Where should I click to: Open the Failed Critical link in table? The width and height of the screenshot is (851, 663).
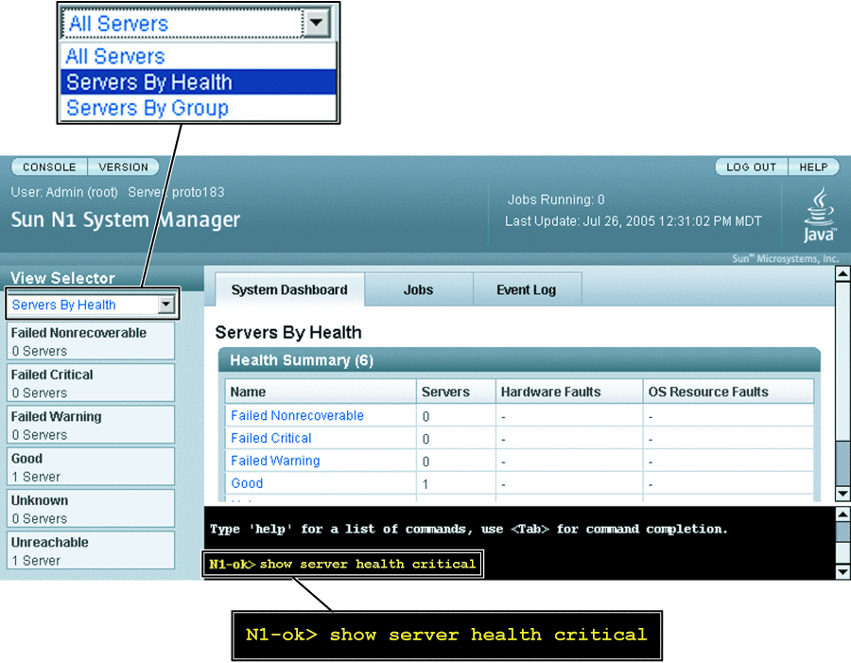270,438
